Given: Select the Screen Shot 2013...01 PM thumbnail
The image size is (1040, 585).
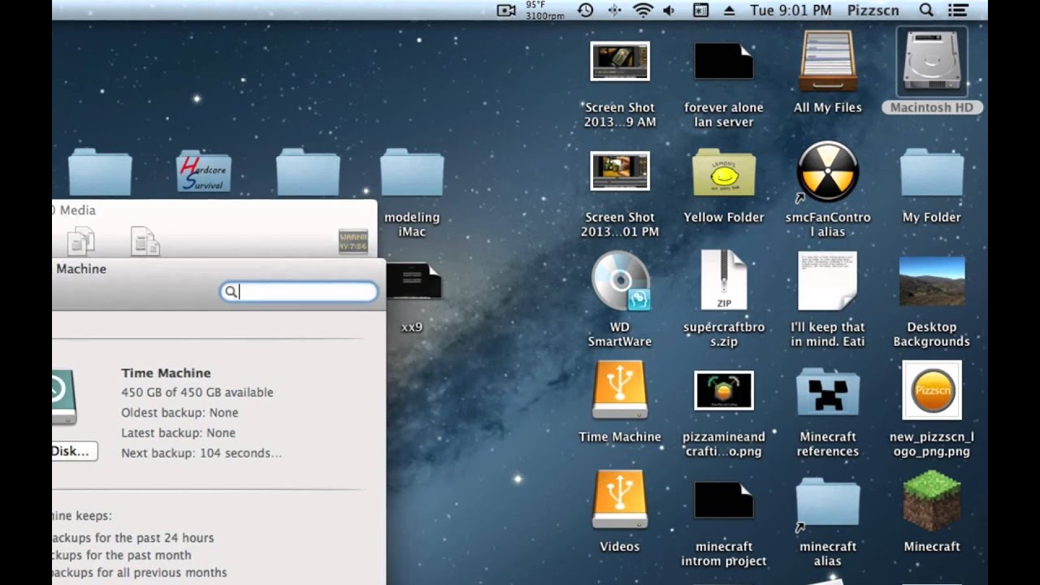Looking at the screenshot, I should click(x=619, y=171).
